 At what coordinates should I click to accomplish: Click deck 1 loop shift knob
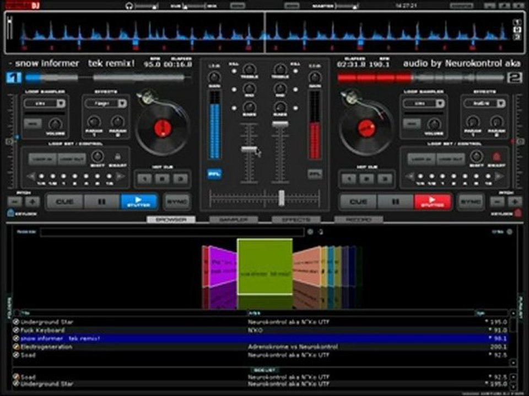[x=98, y=156]
